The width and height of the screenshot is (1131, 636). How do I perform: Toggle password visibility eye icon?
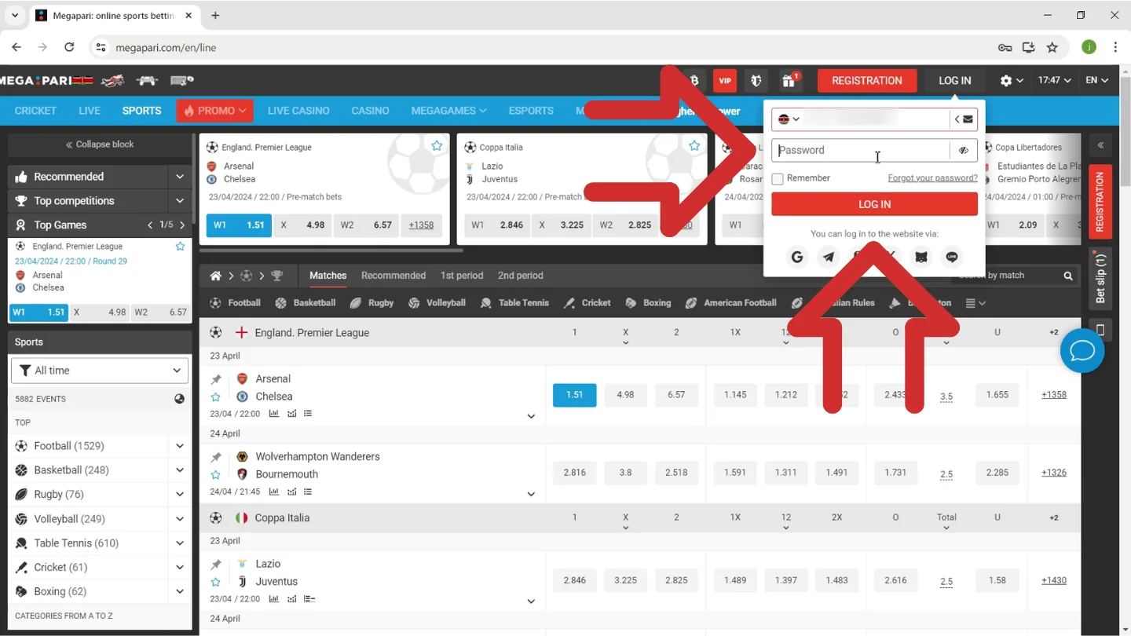964,150
